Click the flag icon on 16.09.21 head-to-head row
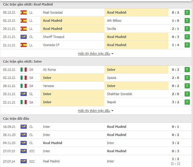 (24, 127)
